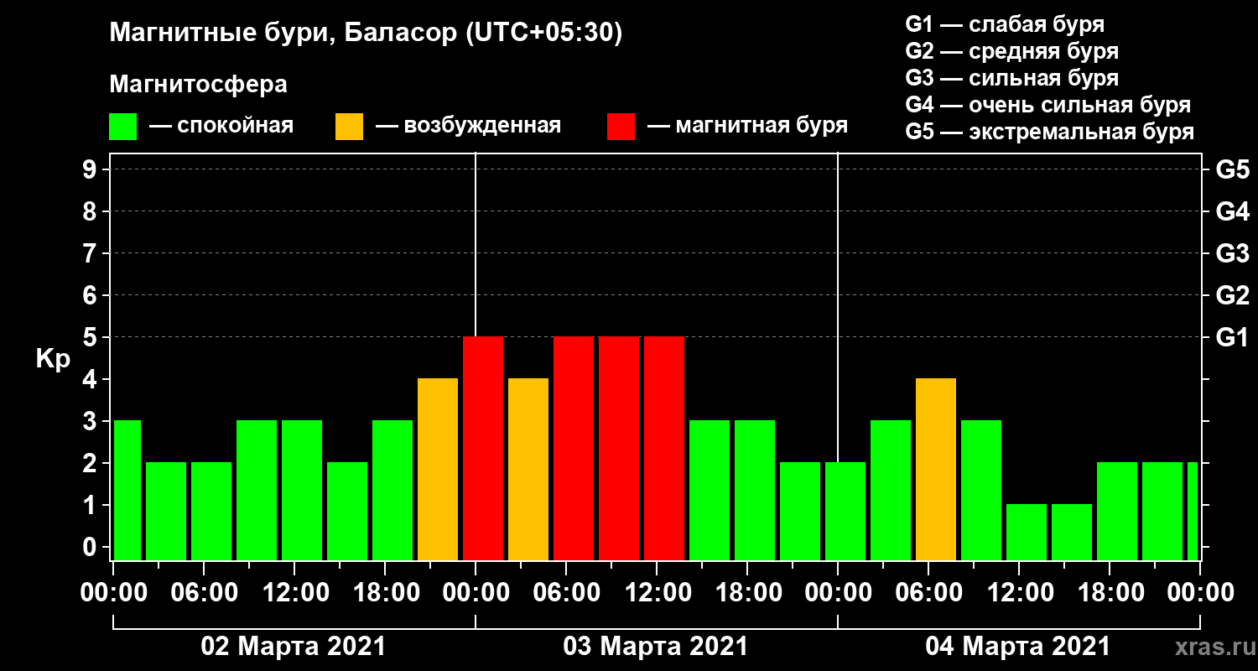Click 'G1 — слабая буря' legend line
Viewport: 1258px width, 671px height.
pos(1005,23)
